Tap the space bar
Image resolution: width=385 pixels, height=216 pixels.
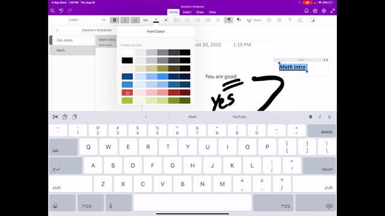pyautogui.click(x=192, y=203)
